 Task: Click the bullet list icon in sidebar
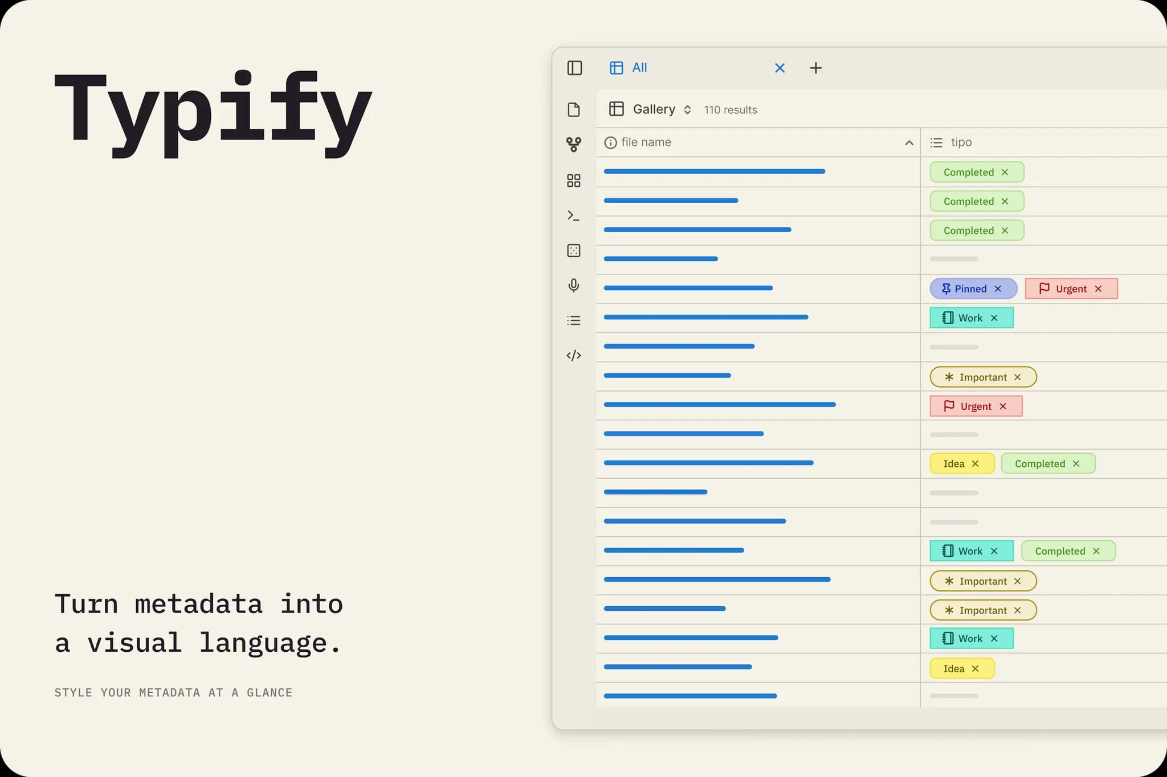(x=574, y=320)
